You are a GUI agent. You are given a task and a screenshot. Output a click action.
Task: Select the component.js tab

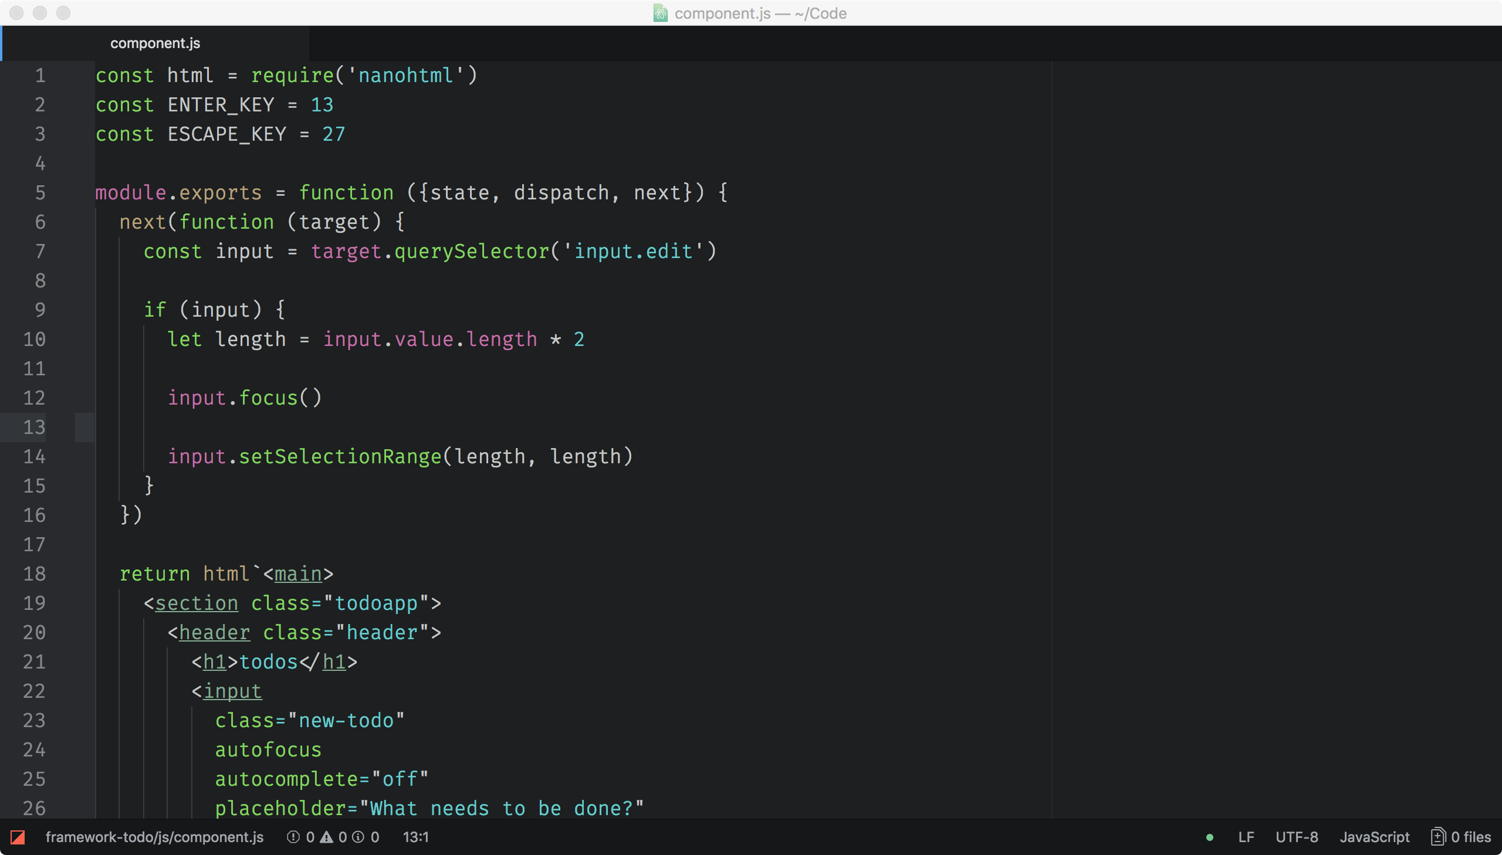(x=155, y=43)
